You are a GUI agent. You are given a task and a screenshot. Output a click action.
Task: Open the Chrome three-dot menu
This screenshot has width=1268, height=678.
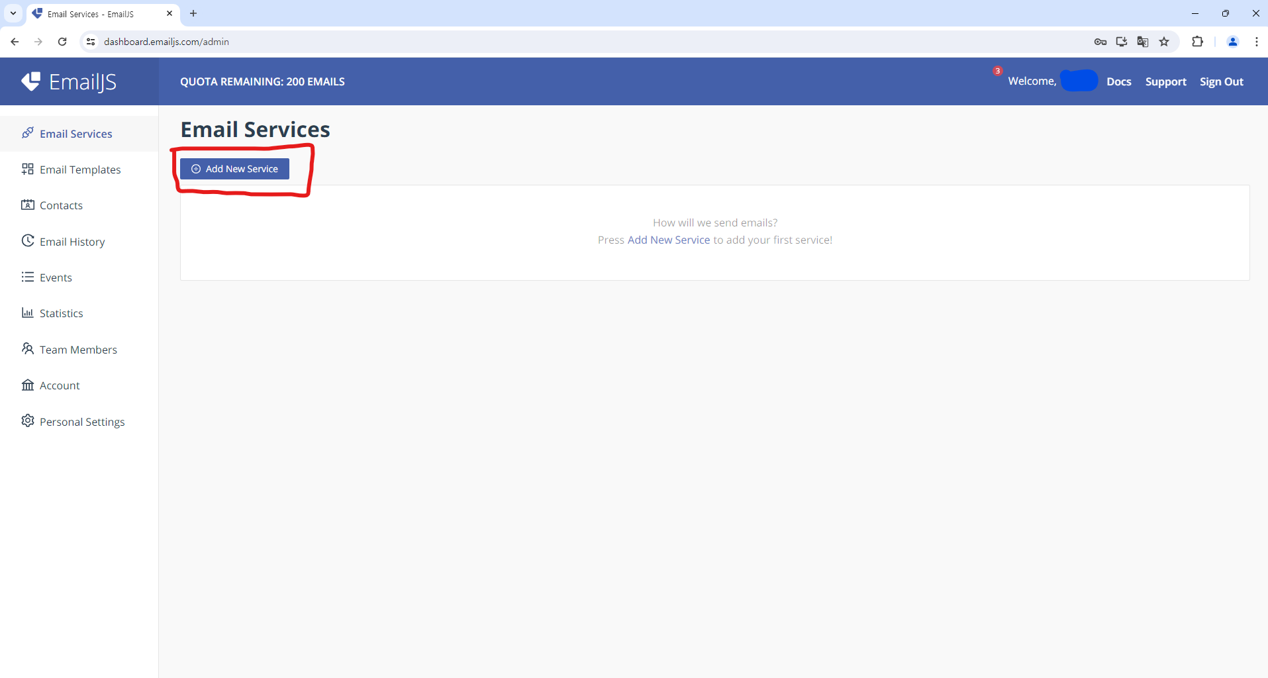1257,42
